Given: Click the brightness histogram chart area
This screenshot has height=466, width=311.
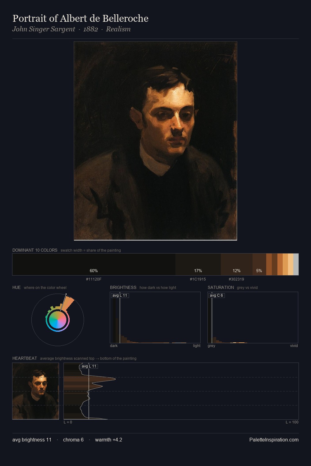Looking at the screenshot, I should (x=155, y=318).
